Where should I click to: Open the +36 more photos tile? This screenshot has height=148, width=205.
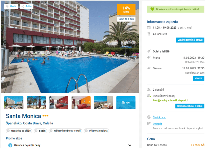[x=126, y=103]
